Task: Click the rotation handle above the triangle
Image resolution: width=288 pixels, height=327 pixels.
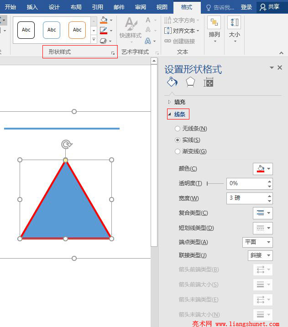Action: tap(67, 144)
